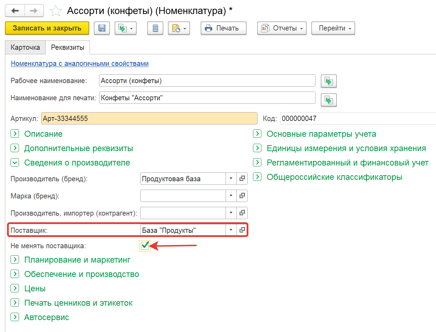Image resolution: width=436 pixels, height=332 pixels.
Task: Click icon button beside Рабочее наименование field
Action: tap(329, 81)
